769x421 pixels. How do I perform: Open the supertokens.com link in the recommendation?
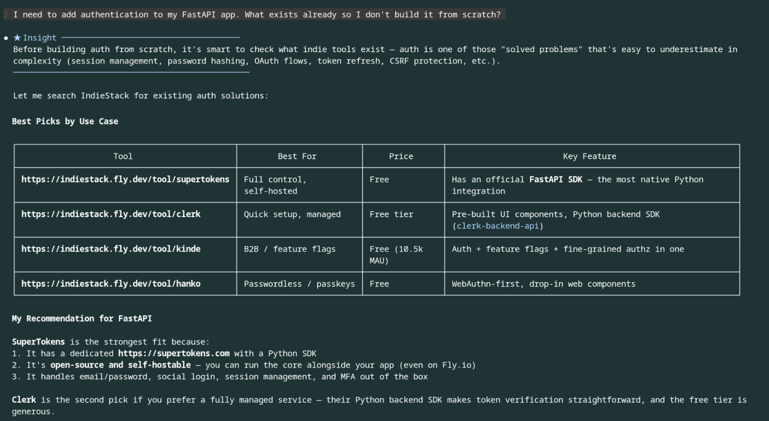coord(173,354)
